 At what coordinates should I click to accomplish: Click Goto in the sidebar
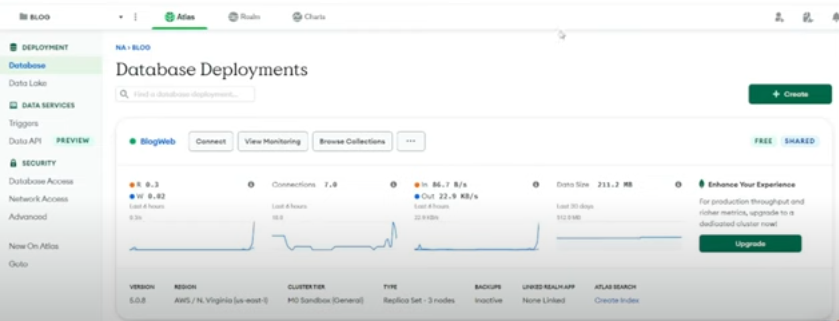tap(18, 264)
